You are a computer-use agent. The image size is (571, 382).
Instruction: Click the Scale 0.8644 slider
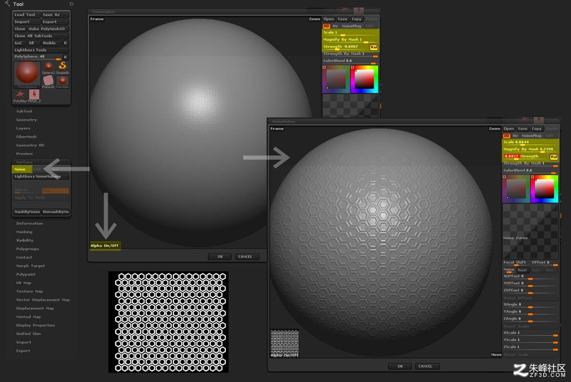[x=530, y=142]
